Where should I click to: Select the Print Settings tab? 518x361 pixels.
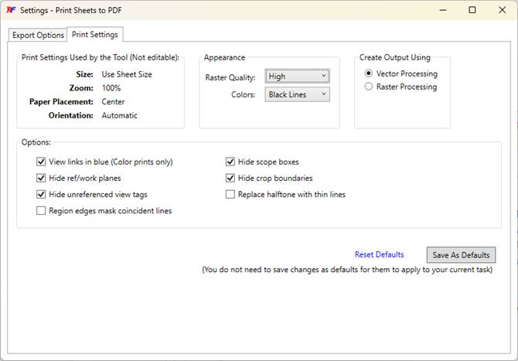[95, 35]
